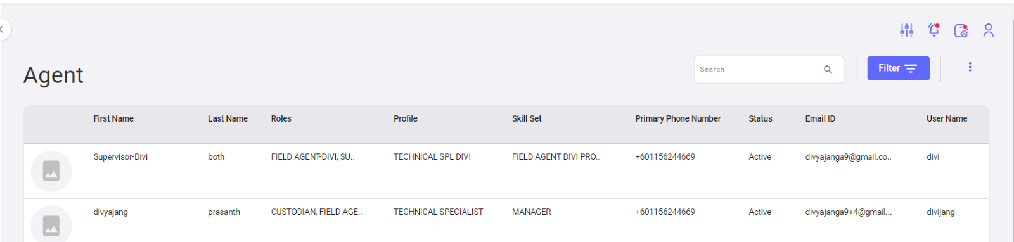
Task: Open the three-dot more options menu
Action: [970, 67]
